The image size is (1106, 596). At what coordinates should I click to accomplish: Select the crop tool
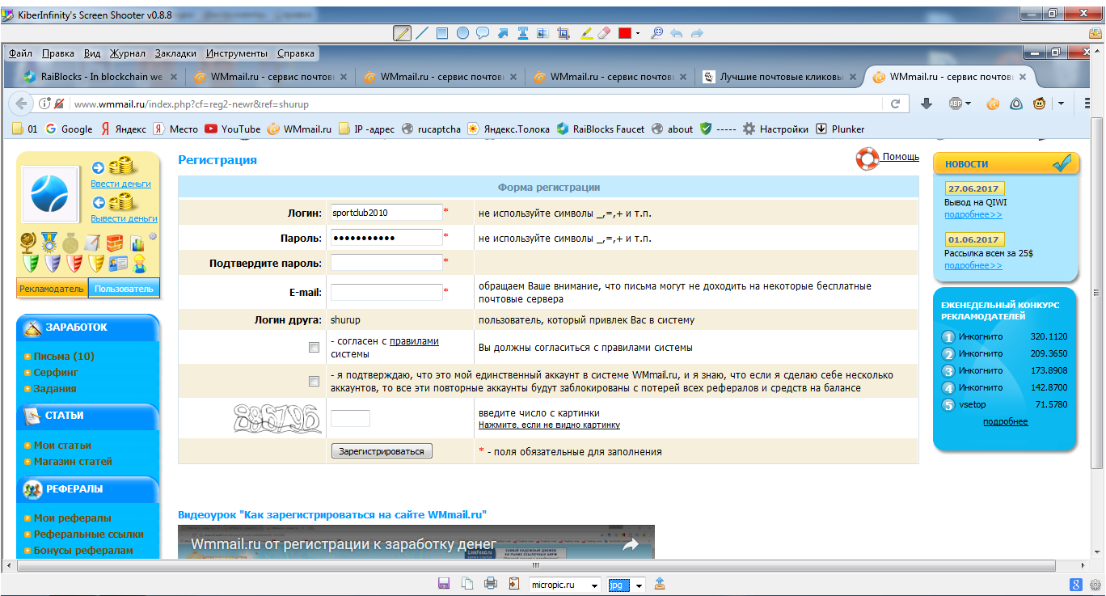coord(564,33)
